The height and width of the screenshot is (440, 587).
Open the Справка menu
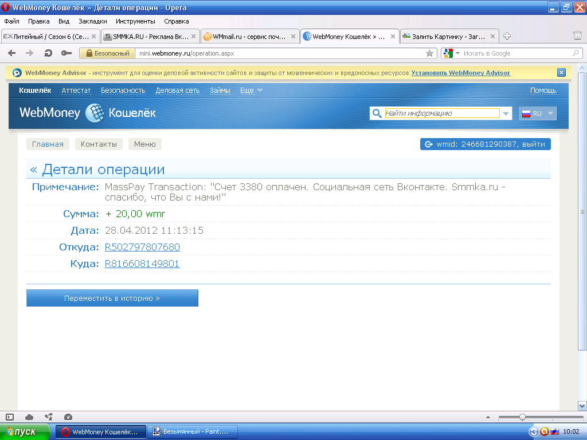(x=177, y=21)
